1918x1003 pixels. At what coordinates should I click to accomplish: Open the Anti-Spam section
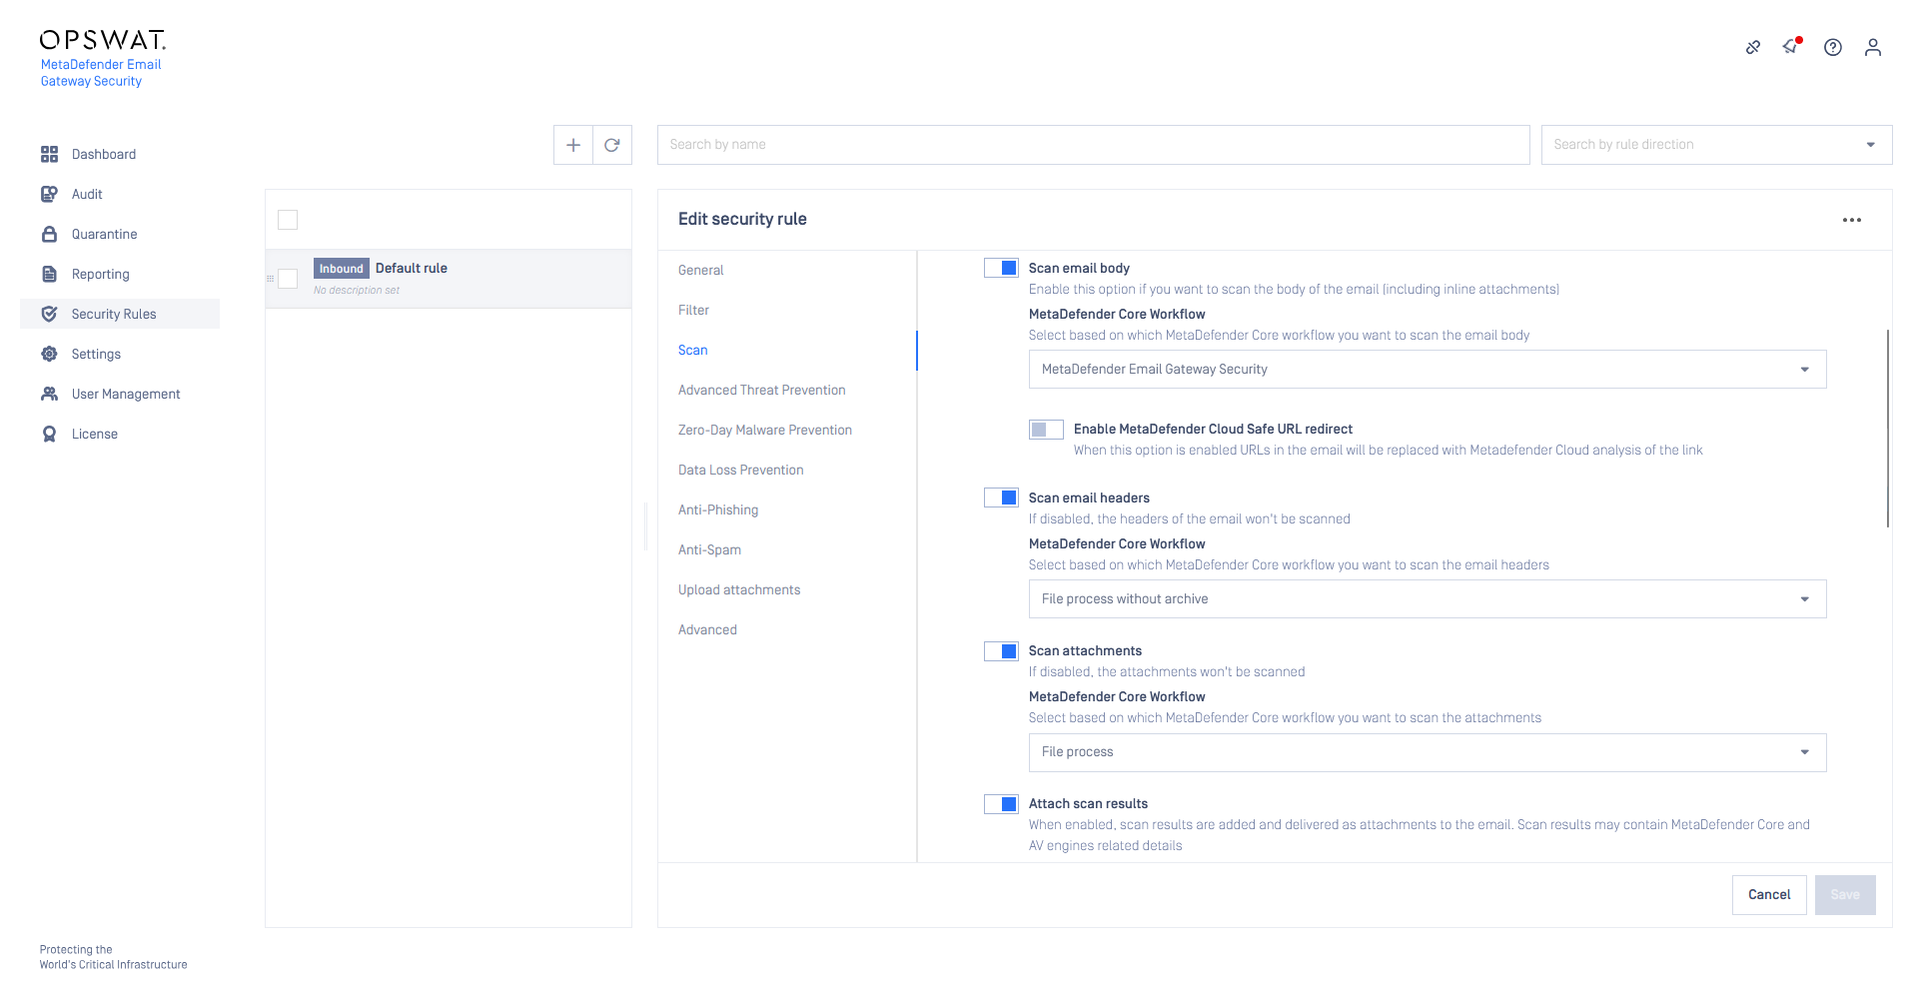click(709, 549)
